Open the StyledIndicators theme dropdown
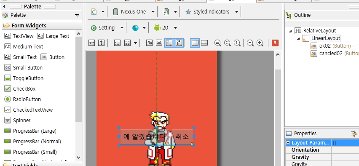The height and width of the screenshot is (166, 359). tap(236, 12)
